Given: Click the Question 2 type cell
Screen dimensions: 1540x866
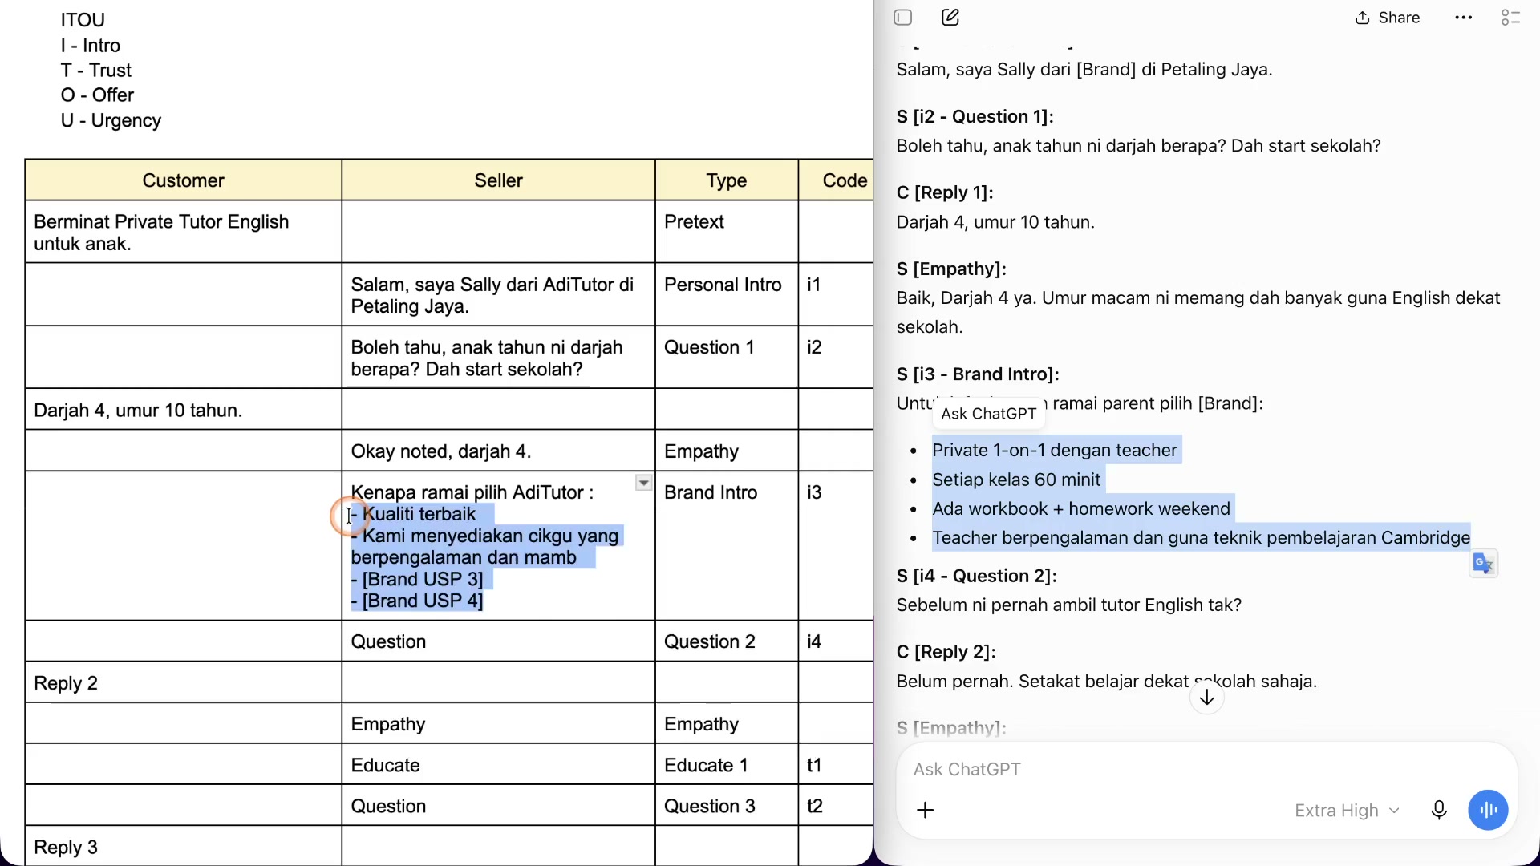Looking at the screenshot, I should tap(727, 641).
